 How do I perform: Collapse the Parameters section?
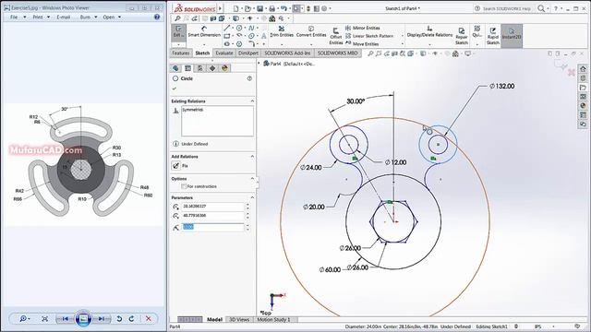pyautogui.click(x=252, y=197)
